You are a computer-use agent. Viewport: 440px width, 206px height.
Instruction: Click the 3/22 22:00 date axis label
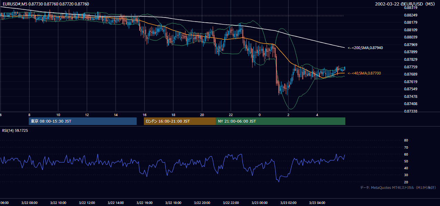pos(231,203)
